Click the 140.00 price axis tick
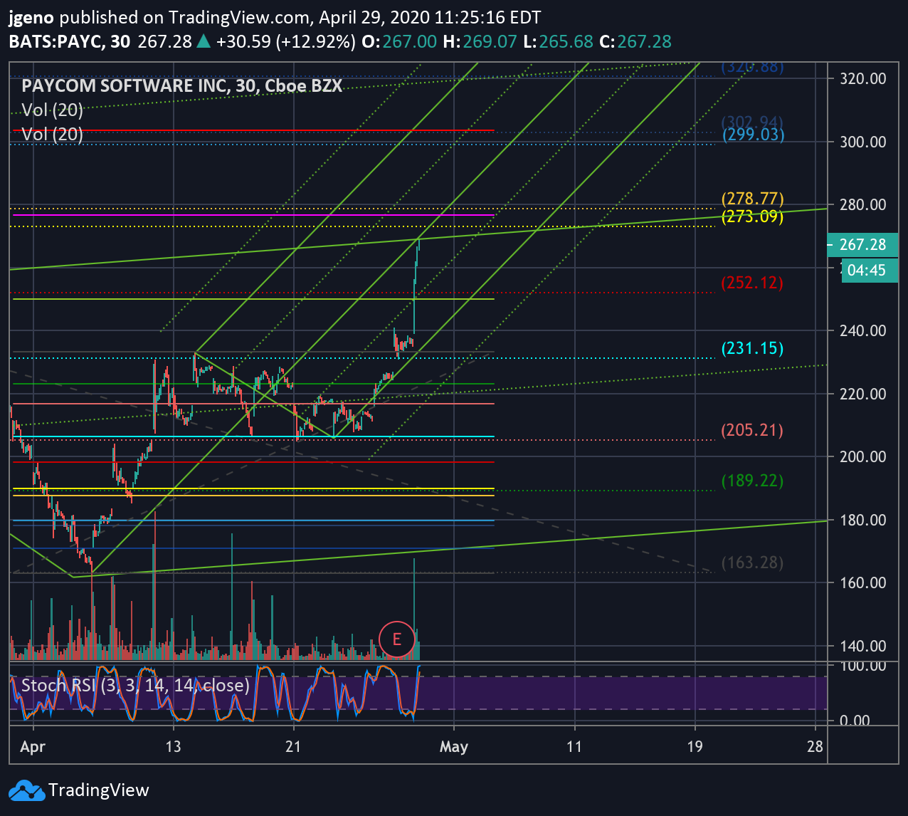 [863, 646]
